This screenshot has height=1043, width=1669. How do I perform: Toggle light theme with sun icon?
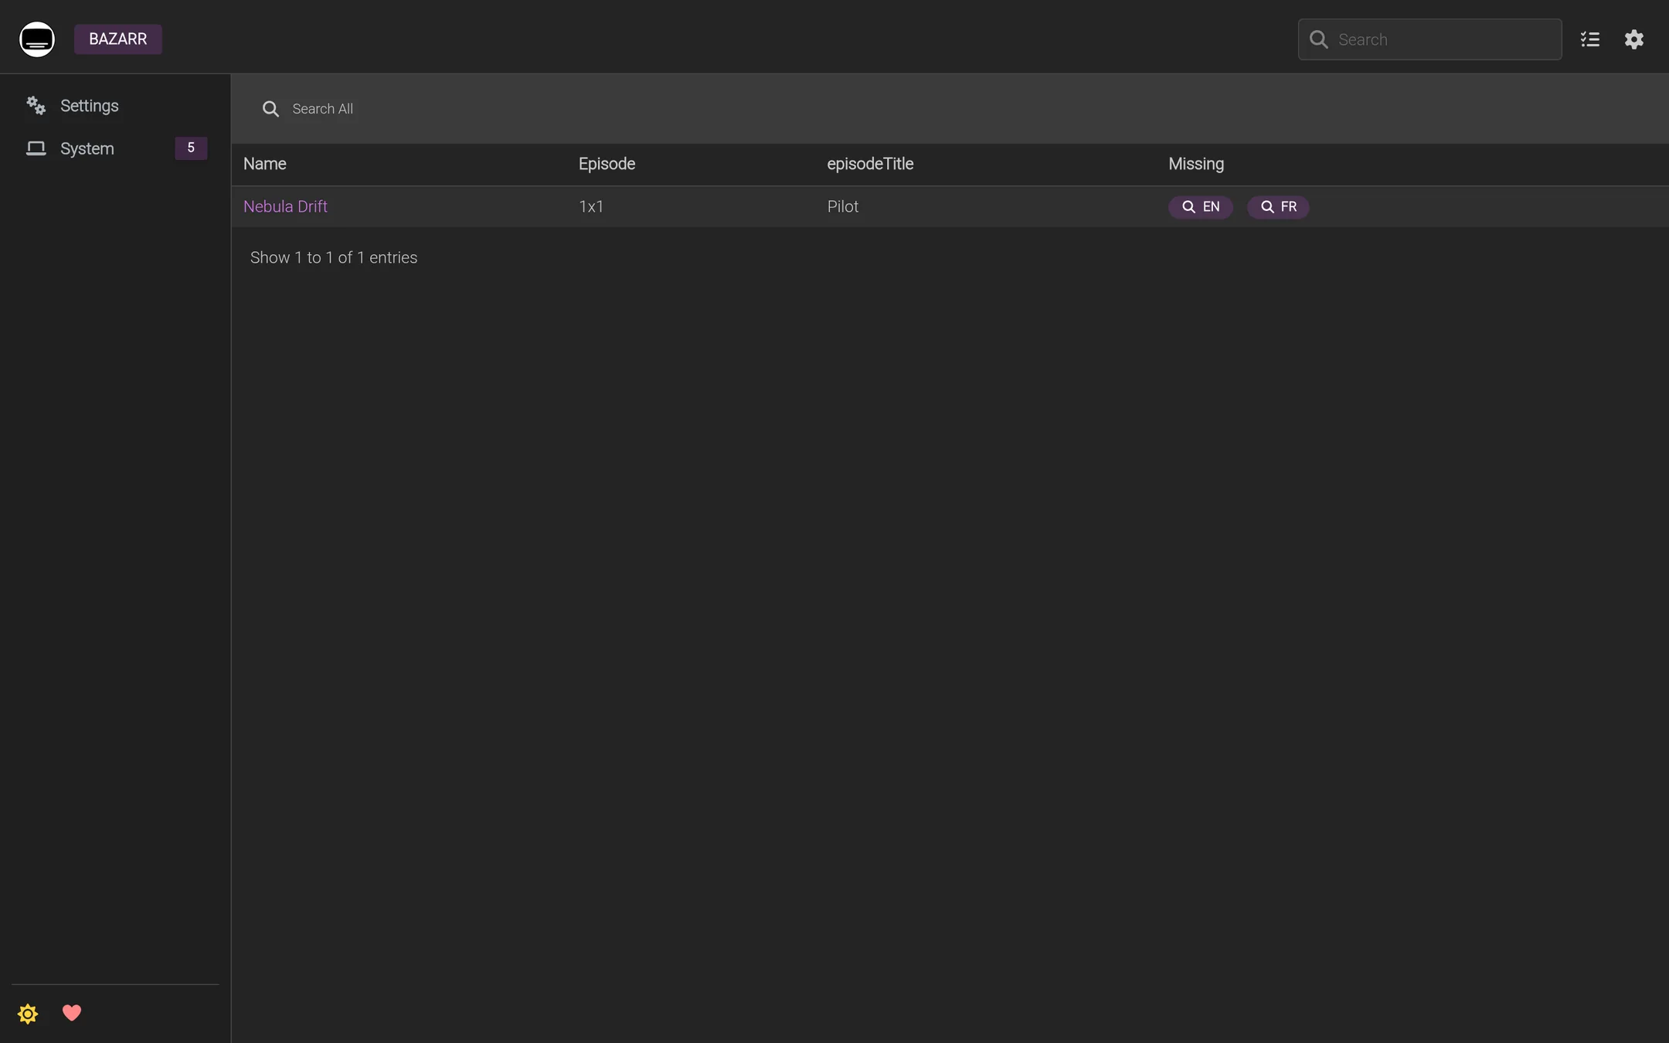(28, 1014)
